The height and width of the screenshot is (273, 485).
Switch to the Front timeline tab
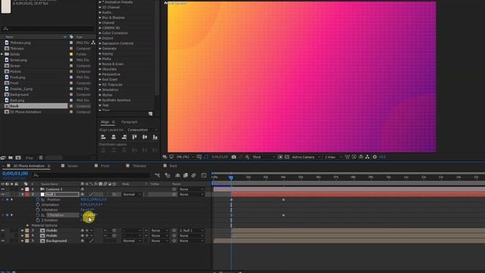coord(105,166)
